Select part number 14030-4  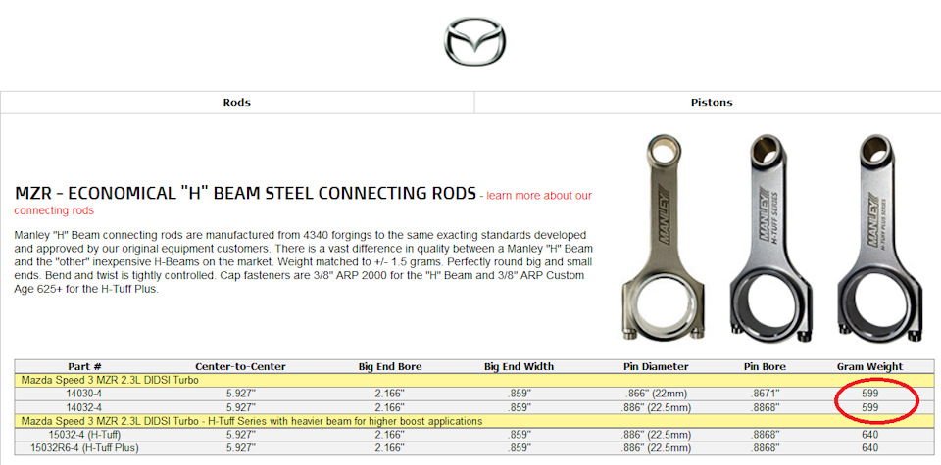[x=84, y=394]
